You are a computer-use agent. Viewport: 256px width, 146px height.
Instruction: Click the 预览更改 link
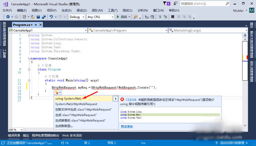point(127,127)
